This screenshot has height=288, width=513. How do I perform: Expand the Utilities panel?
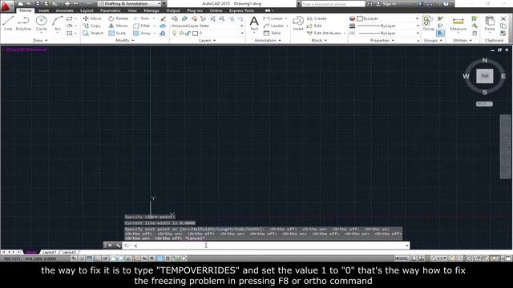tap(463, 40)
